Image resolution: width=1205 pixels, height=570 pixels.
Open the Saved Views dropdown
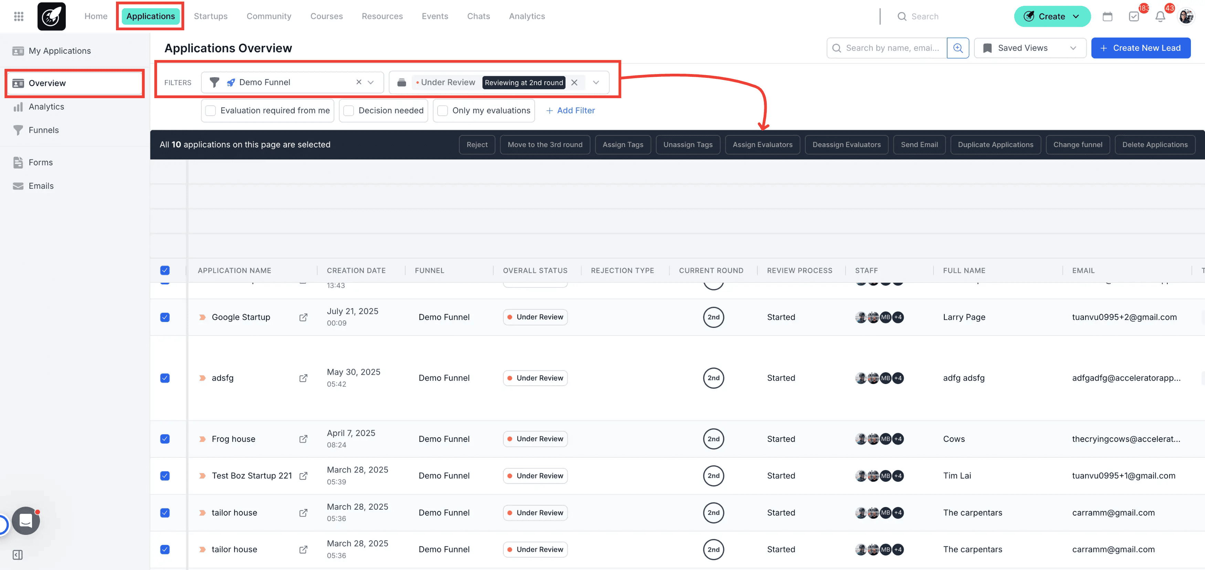1029,48
